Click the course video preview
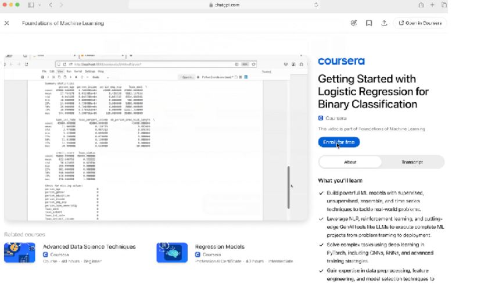The width and height of the screenshot is (477, 283). pyautogui.click(x=156, y=138)
